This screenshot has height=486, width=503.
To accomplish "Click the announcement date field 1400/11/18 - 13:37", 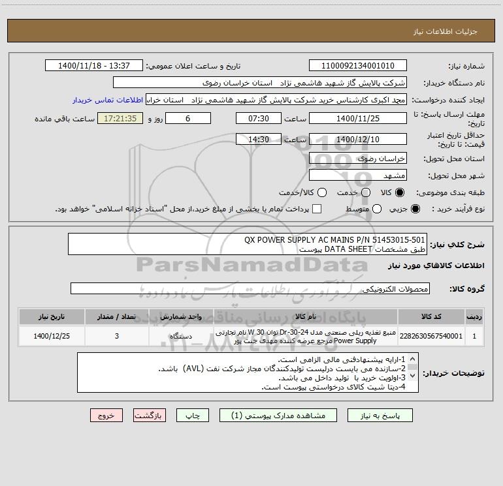I will coord(93,66).
